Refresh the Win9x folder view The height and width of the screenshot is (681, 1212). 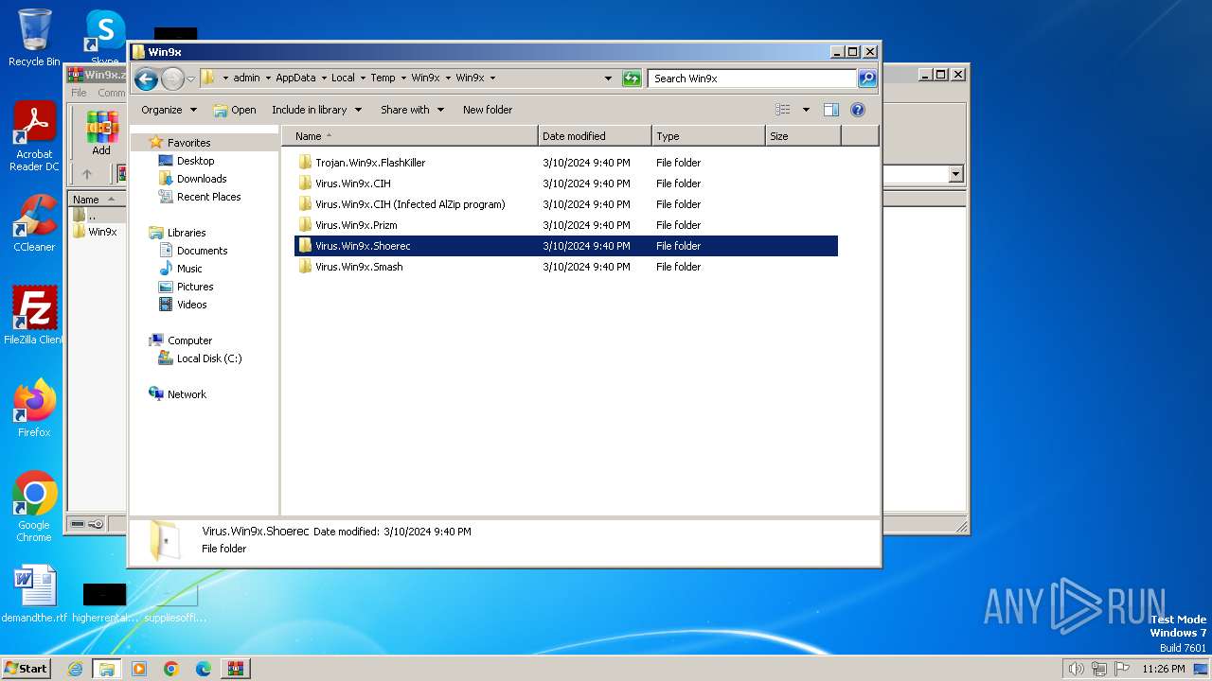632,79
